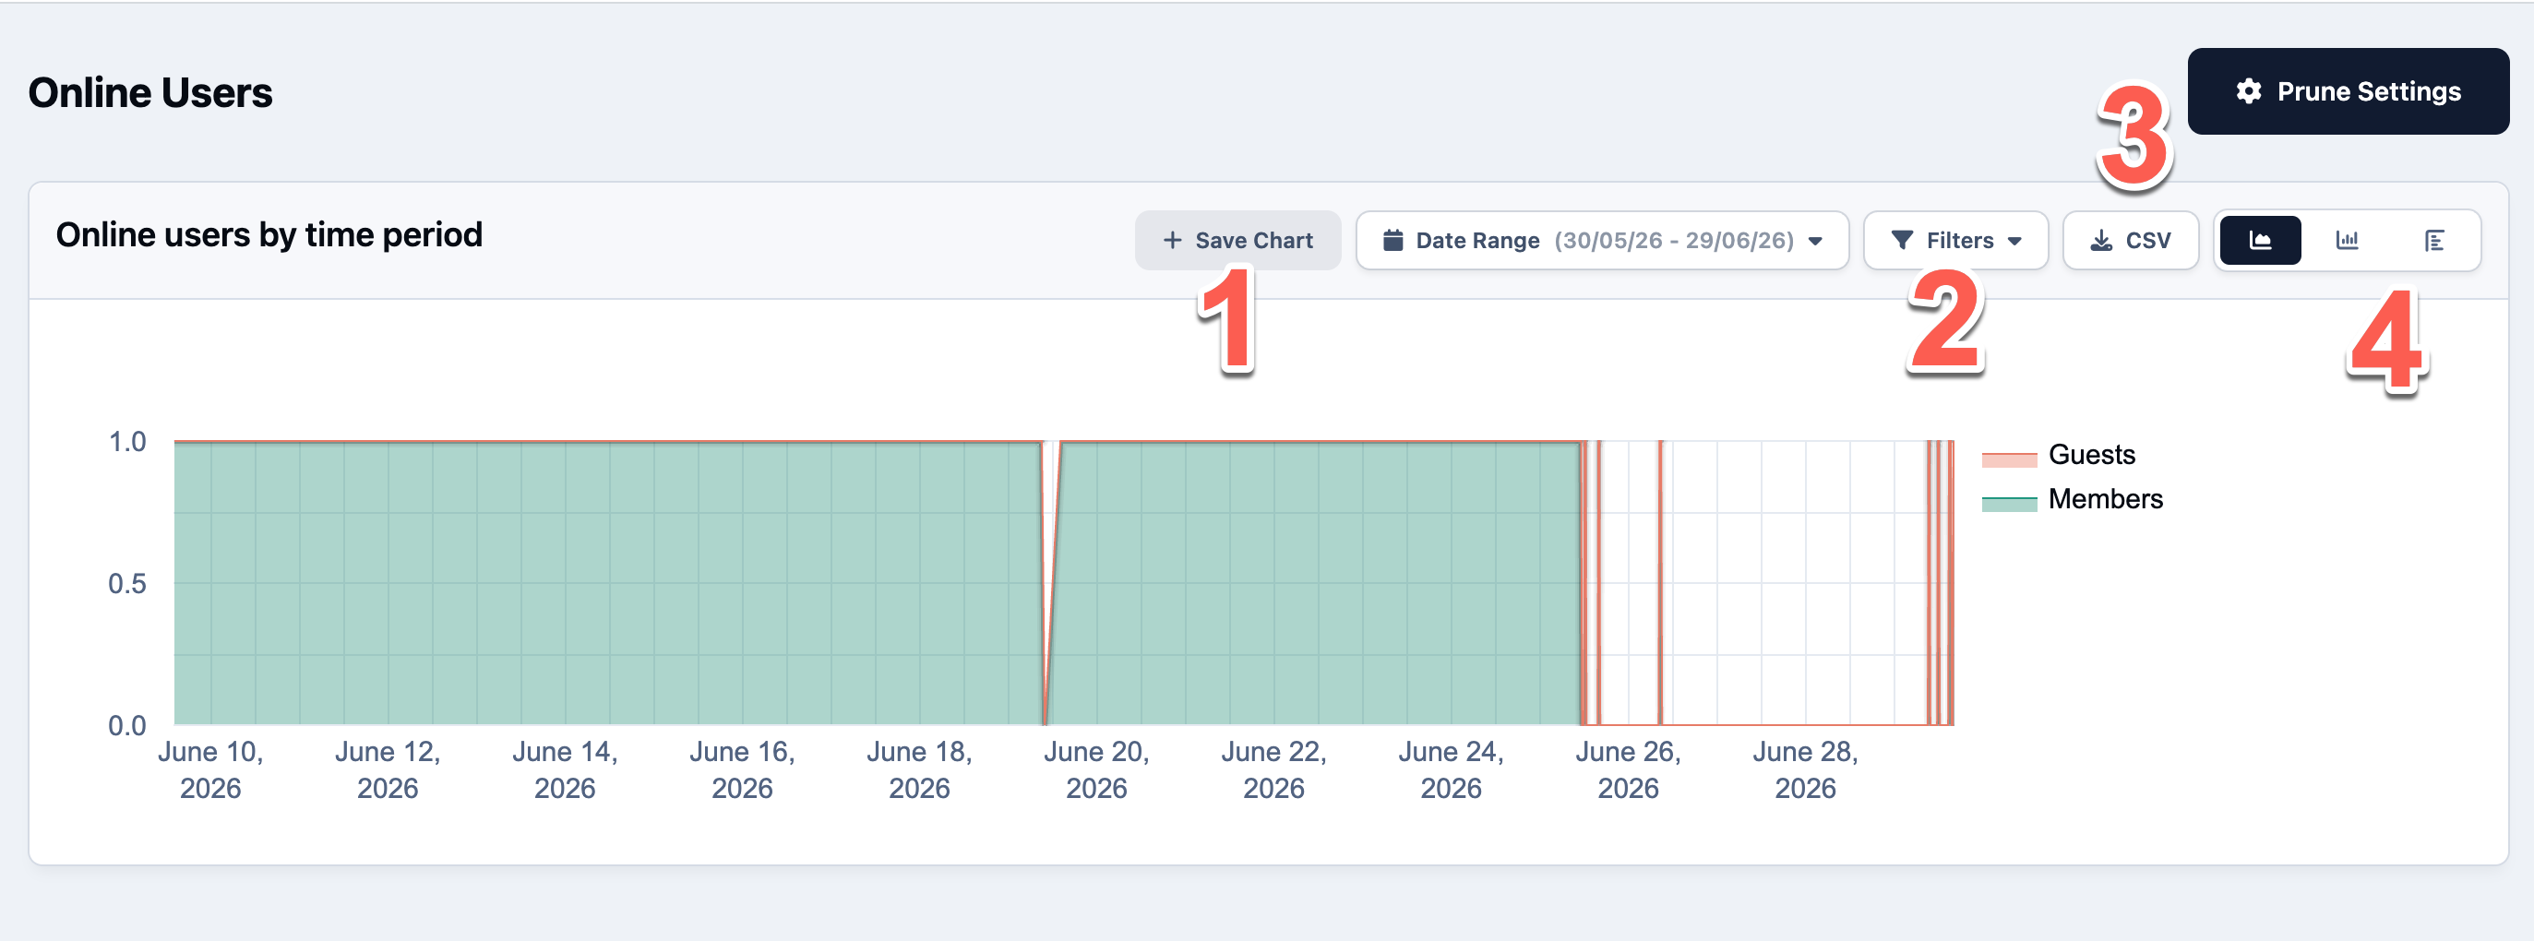This screenshot has width=2534, height=941.
Task: Click the June 26, 2026 axis label
Action: pyautogui.click(x=1628, y=768)
